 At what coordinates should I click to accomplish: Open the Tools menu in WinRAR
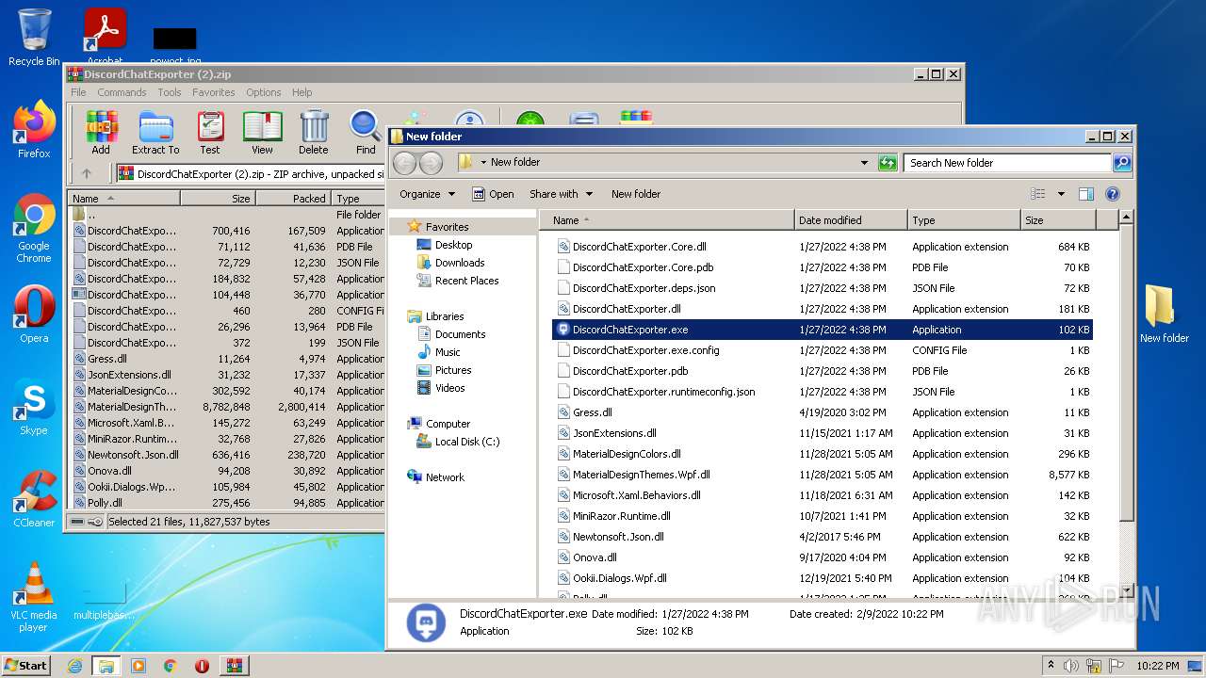170,92
